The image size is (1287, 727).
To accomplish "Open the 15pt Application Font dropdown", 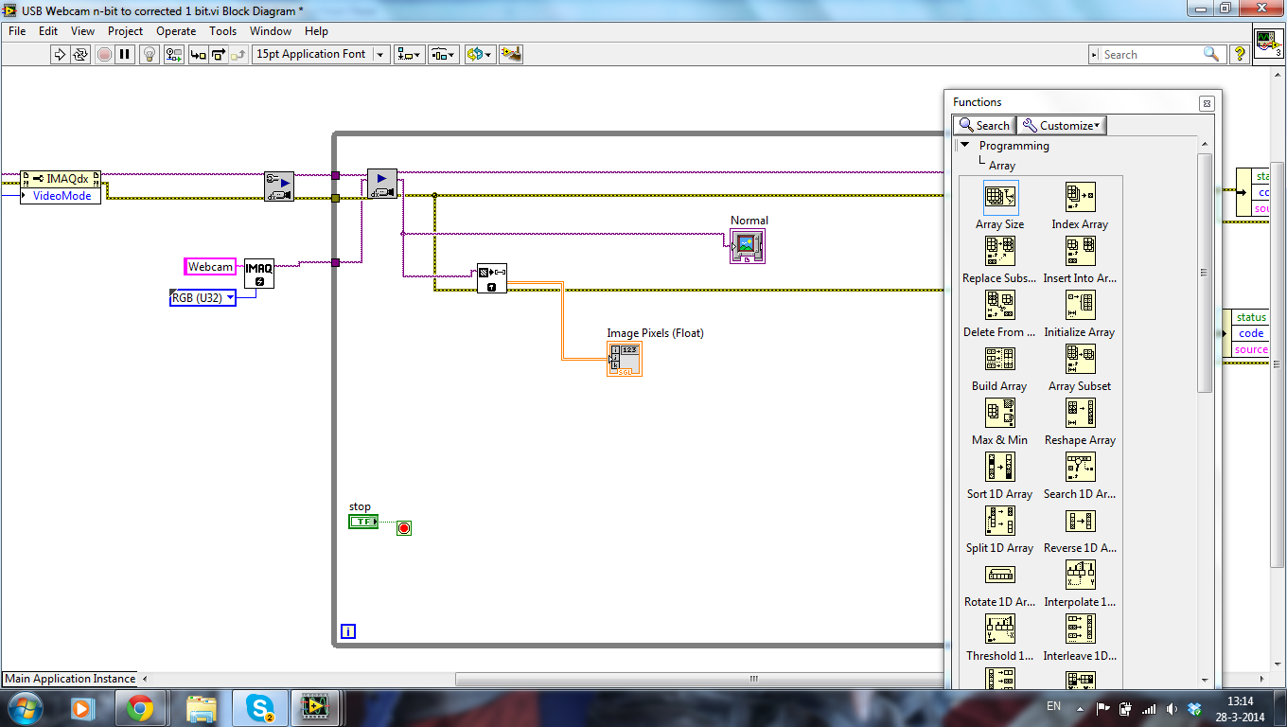I will point(321,54).
